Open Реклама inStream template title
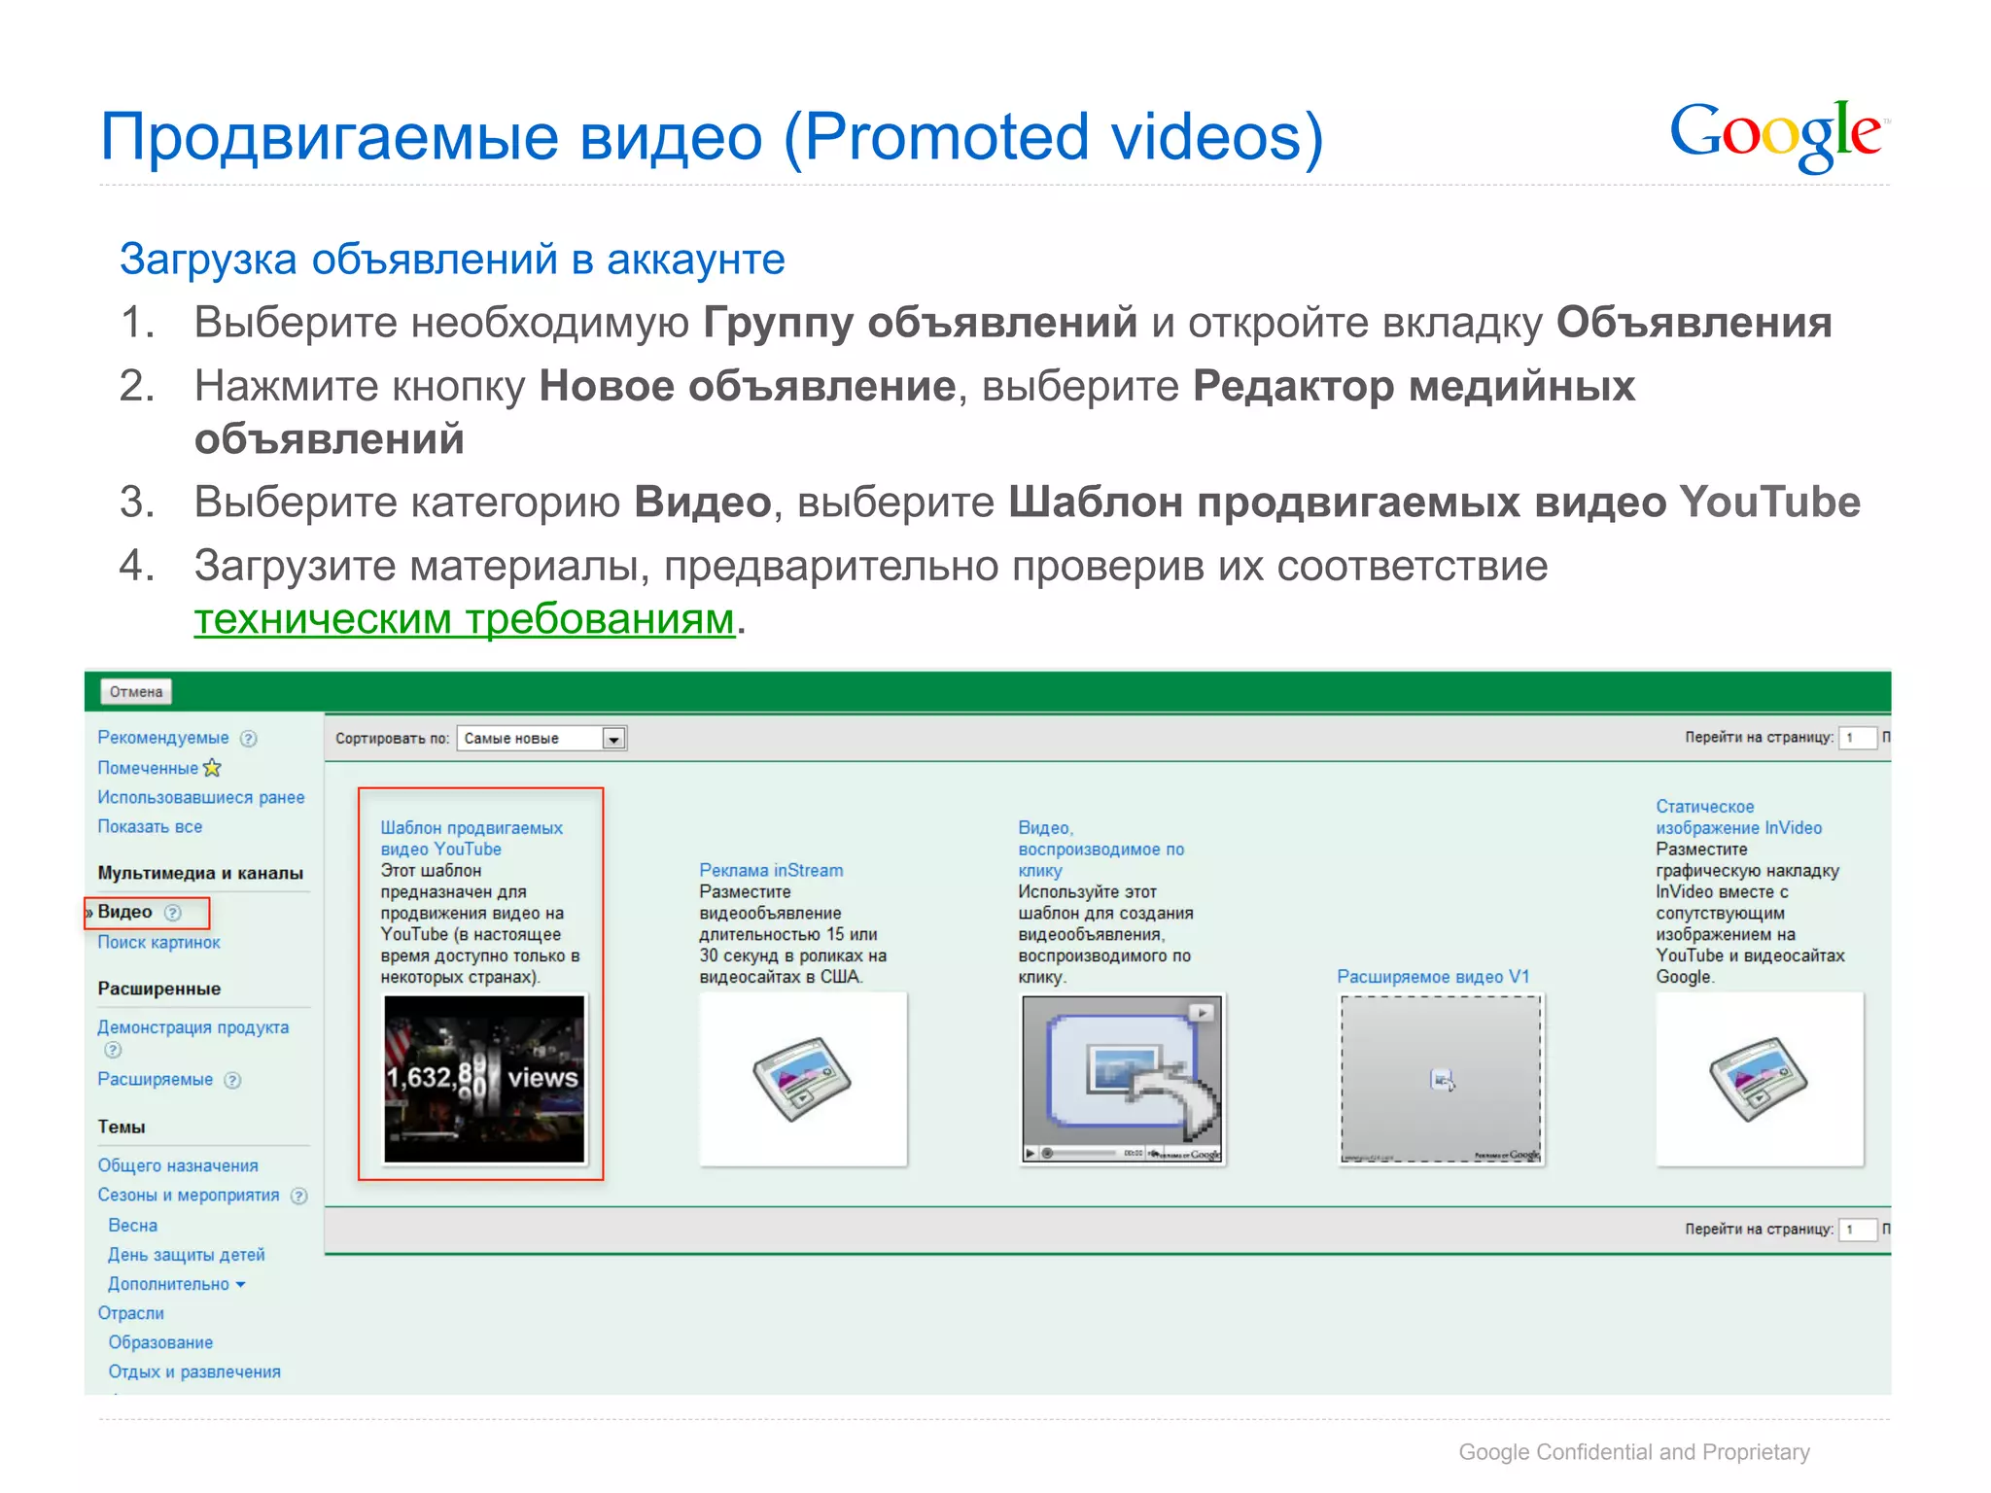The image size is (1991, 1493). (x=771, y=871)
